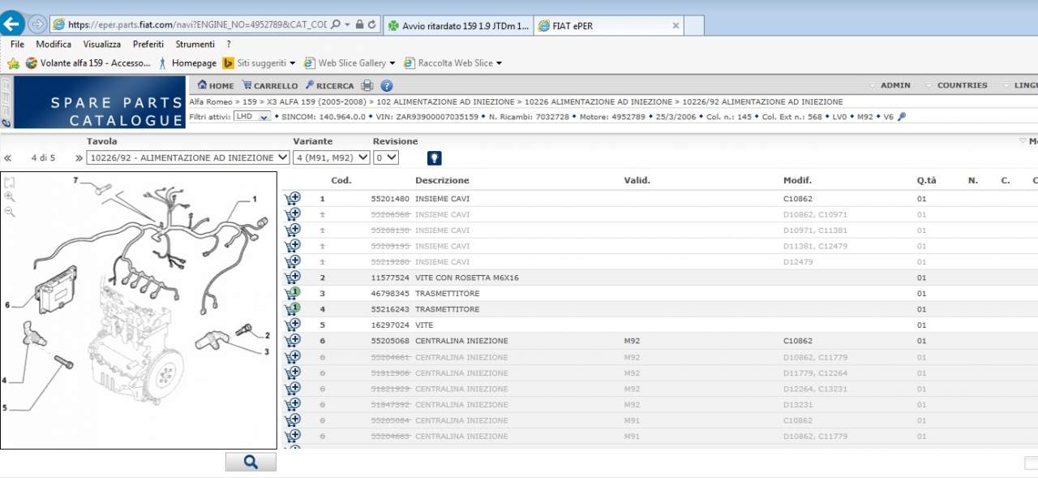Click X3 ALFA 159 (2005-2008) breadcrumb
Image resolution: width=1038 pixels, height=478 pixels.
coord(318,101)
